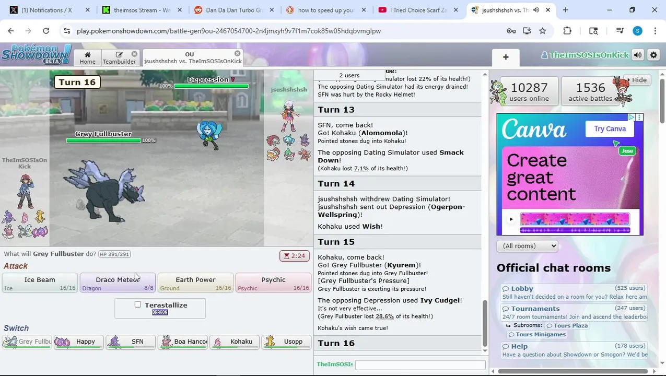Click AdChoices info icon on Canva ad

click(632, 118)
